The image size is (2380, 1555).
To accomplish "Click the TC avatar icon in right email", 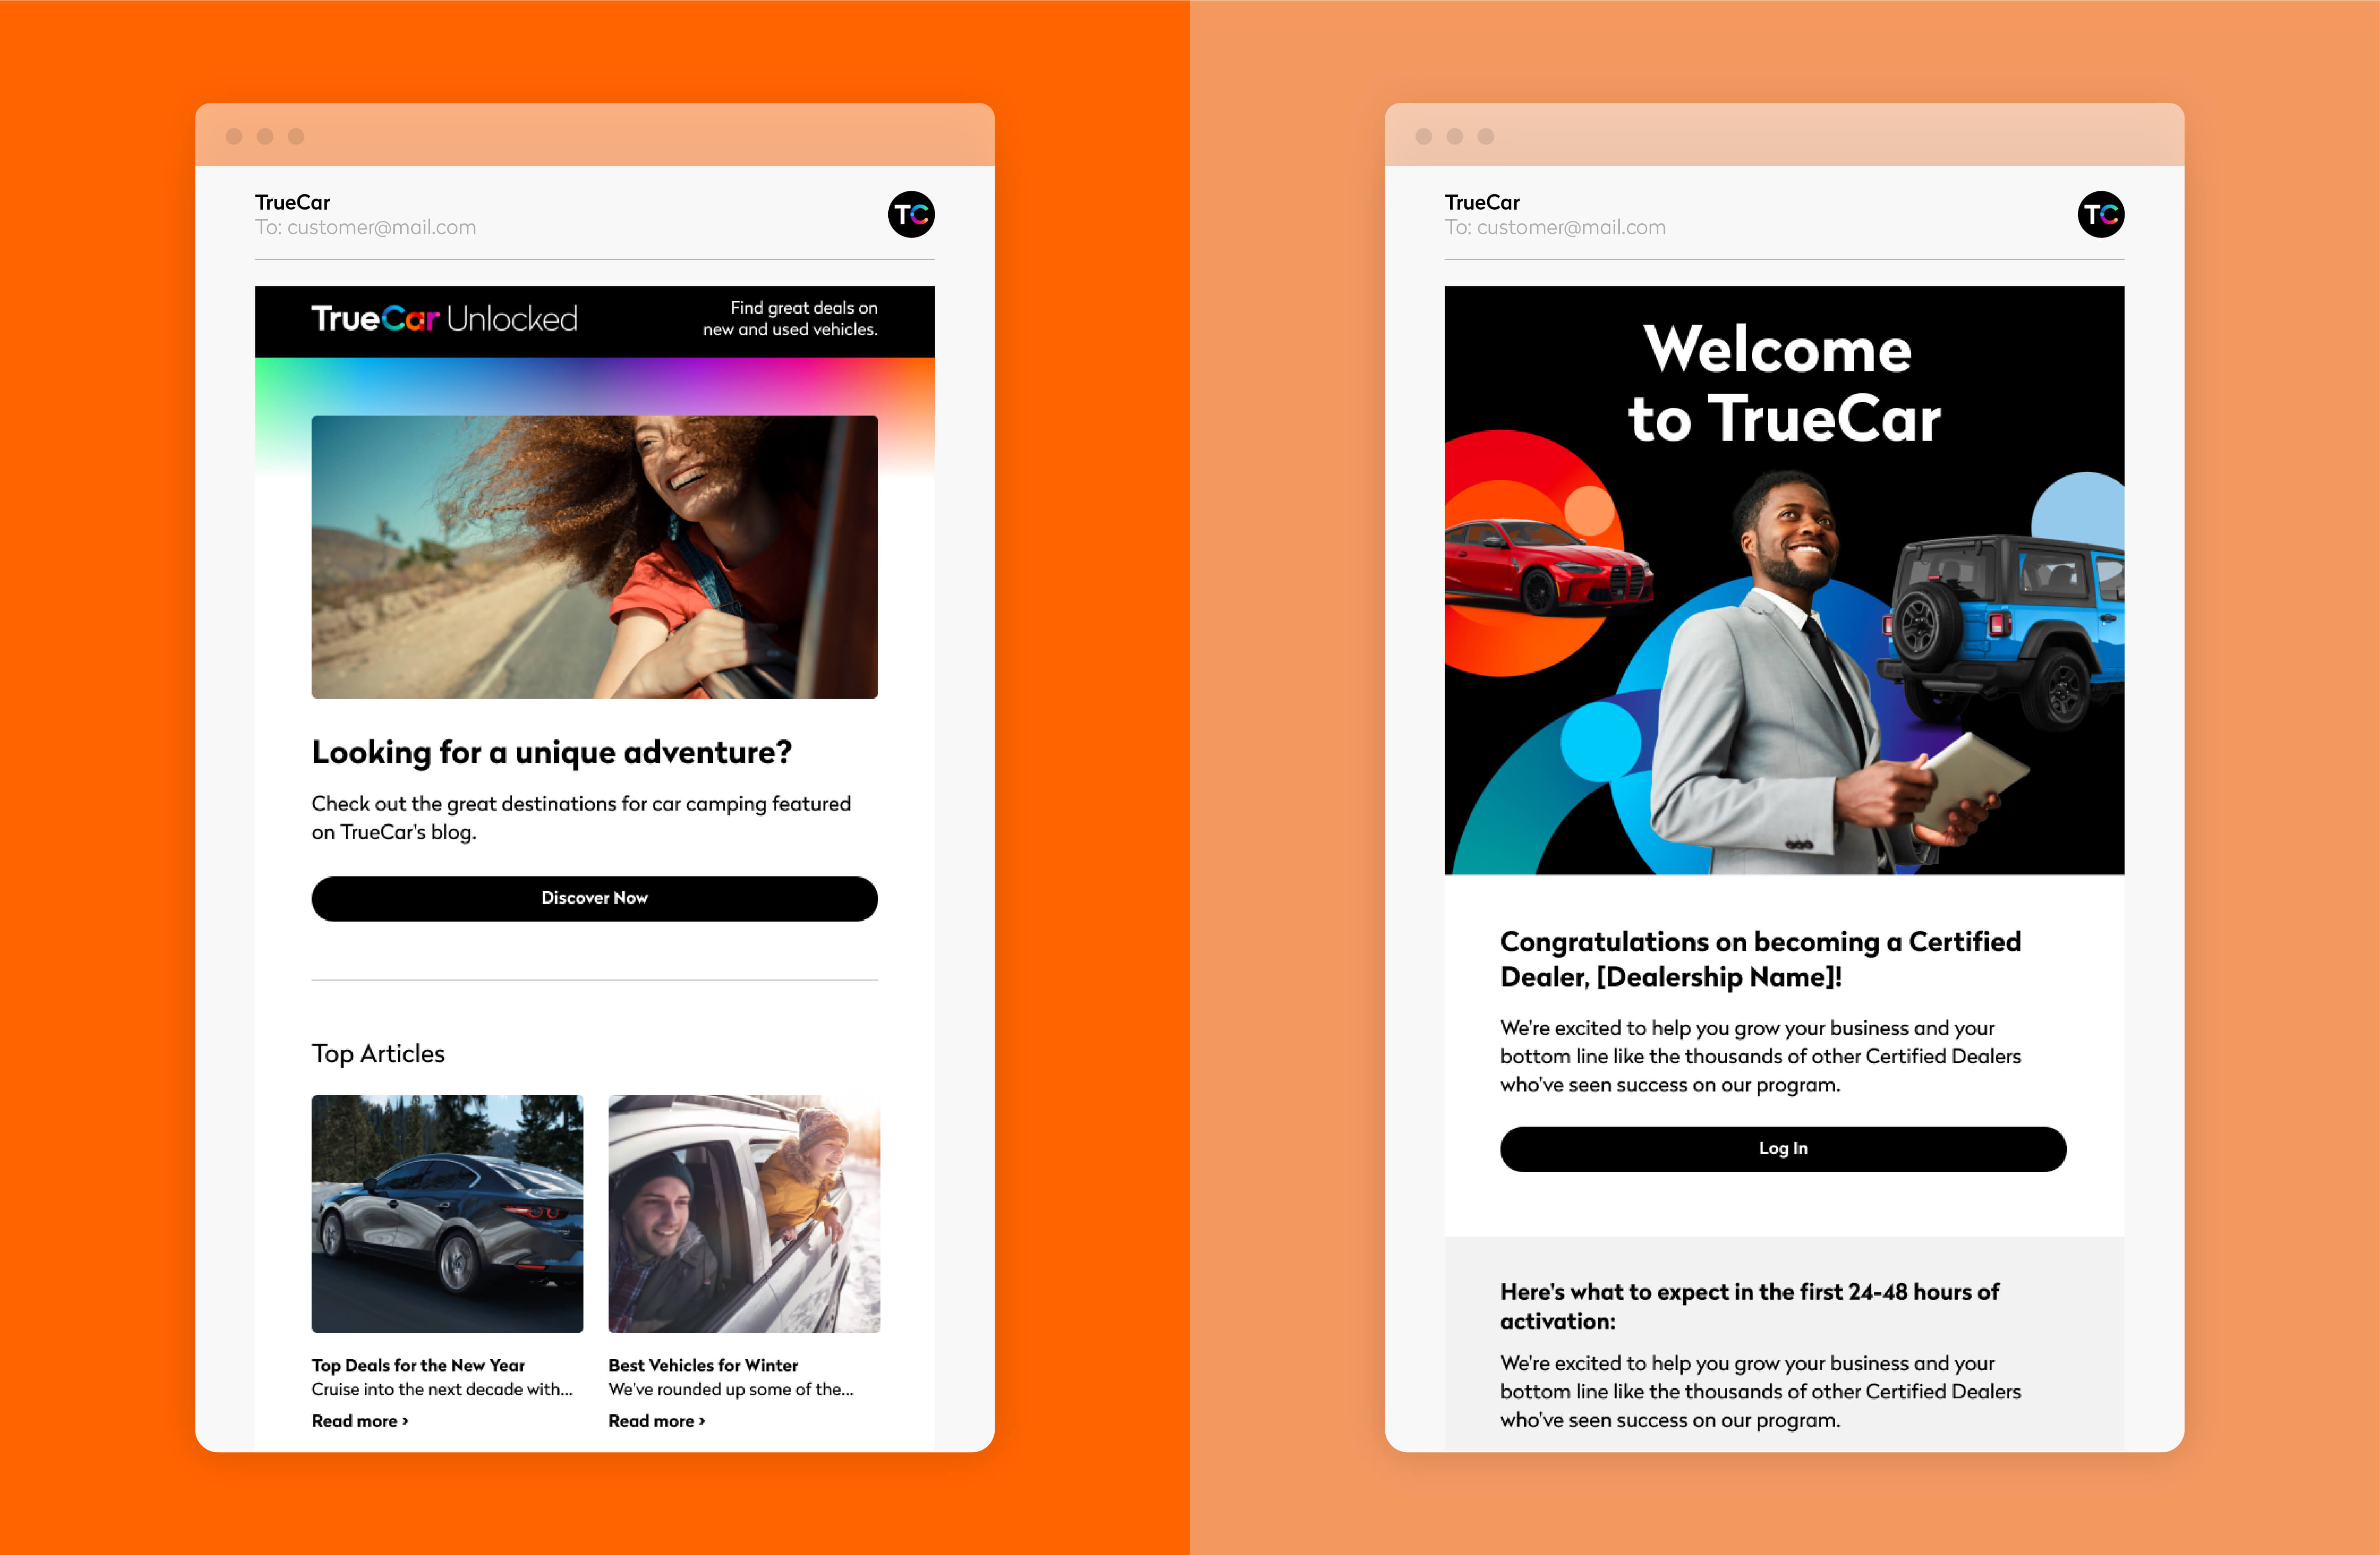I will 2100,214.
